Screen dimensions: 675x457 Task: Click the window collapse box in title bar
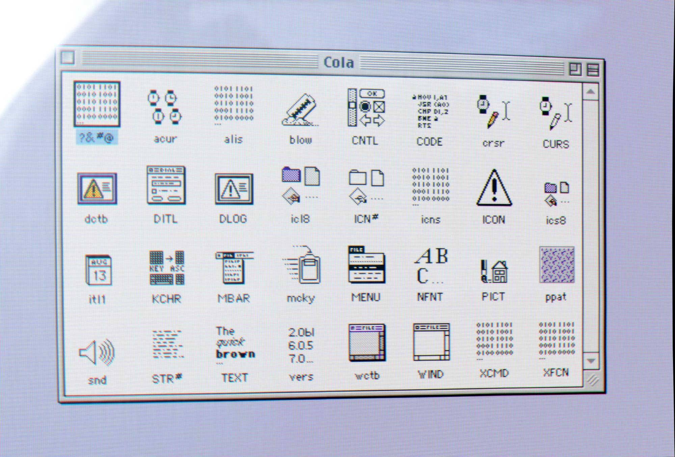tap(593, 70)
